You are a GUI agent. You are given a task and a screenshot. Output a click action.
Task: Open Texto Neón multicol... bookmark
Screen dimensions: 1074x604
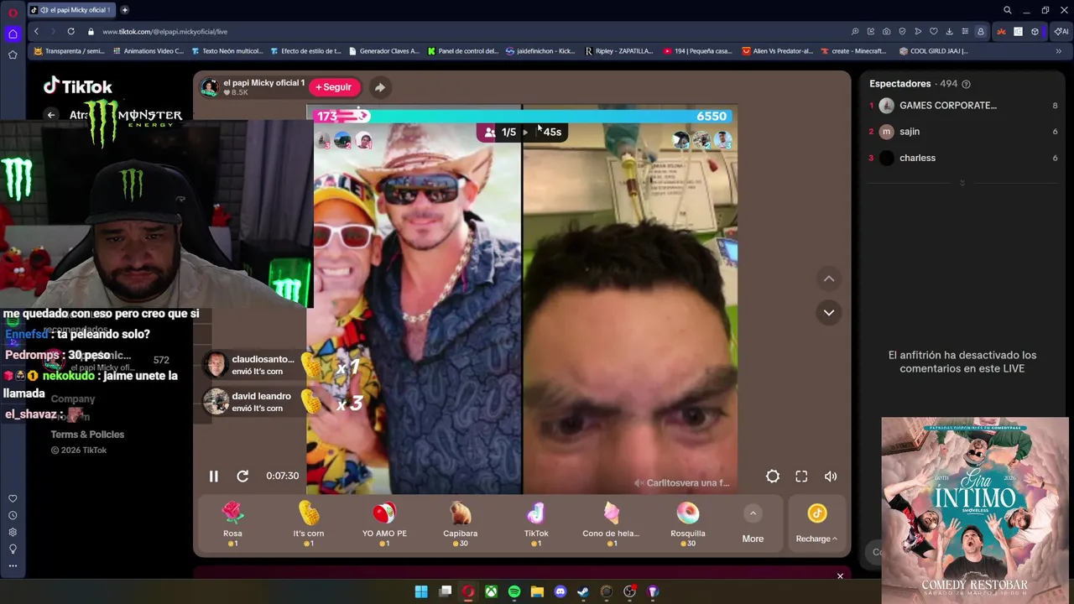point(227,51)
